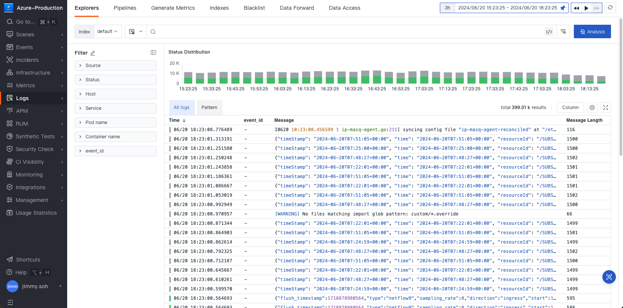Expand the Source filter
Viewport: 623px width, 308px height.
116,66
